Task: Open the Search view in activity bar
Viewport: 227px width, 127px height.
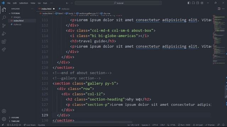Action: click(4, 18)
